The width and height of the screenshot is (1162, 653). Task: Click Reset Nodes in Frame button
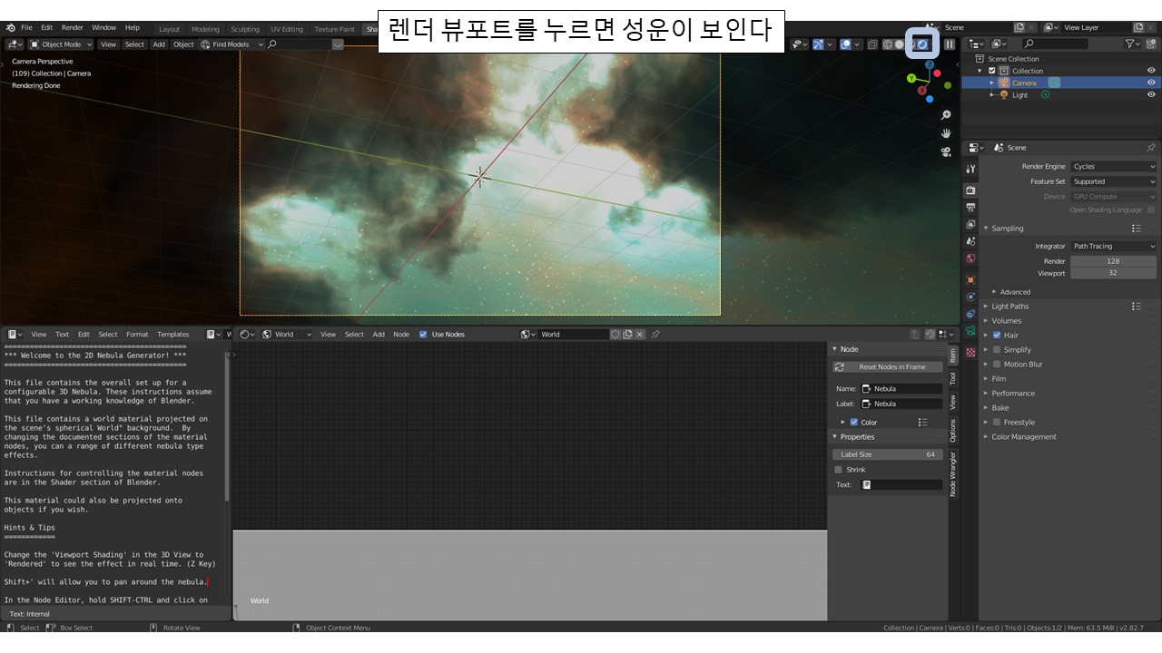pyautogui.click(x=888, y=366)
